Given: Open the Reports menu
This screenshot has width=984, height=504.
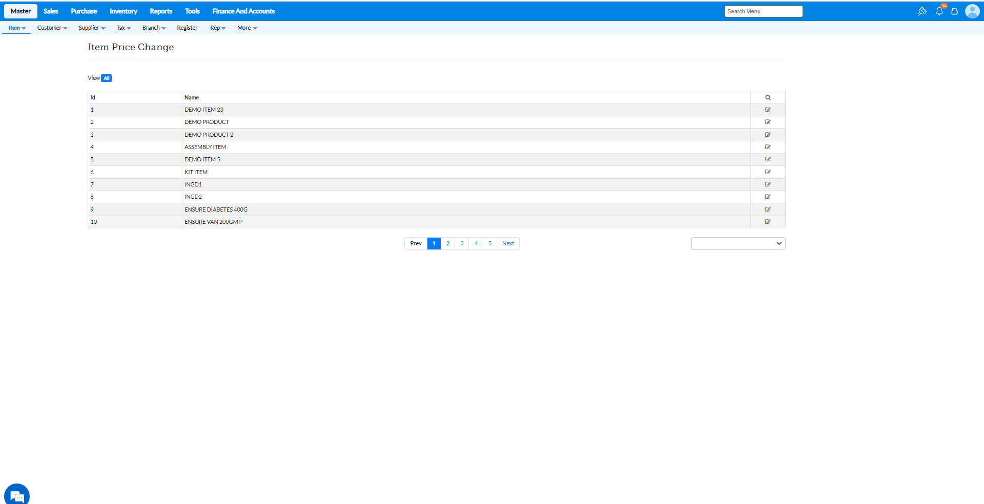Looking at the screenshot, I should click(x=161, y=11).
